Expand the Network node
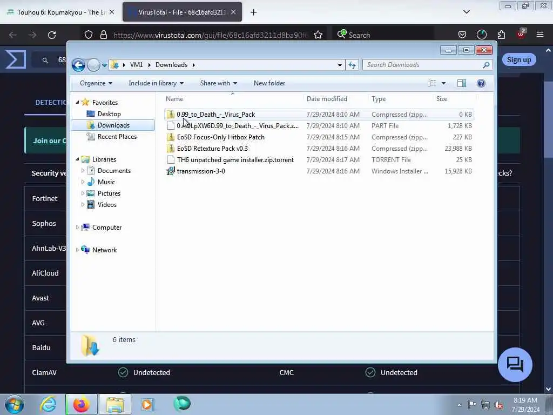Image resolution: width=553 pixels, height=415 pixels. pyautogui.click(x=77, y=250)
